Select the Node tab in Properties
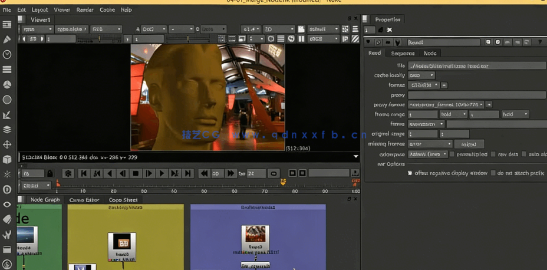 pos(430,54)
